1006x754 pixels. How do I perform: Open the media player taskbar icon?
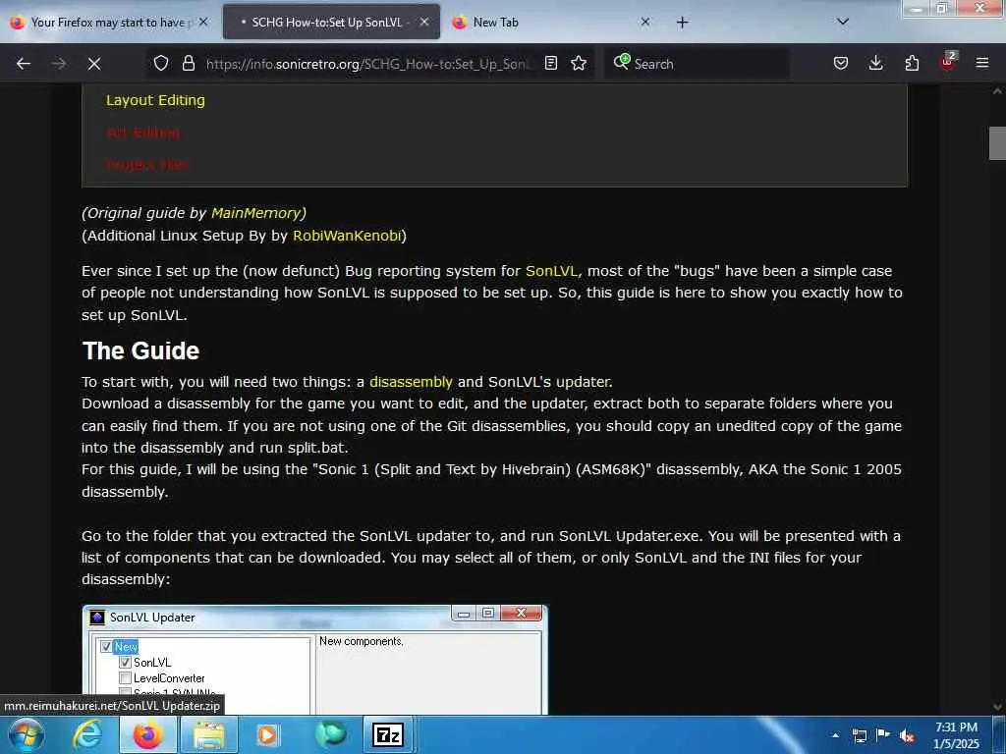tap(267, 734)
